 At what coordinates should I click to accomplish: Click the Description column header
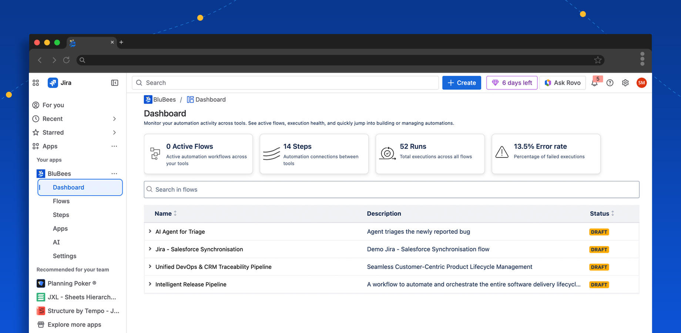point(384,213)
